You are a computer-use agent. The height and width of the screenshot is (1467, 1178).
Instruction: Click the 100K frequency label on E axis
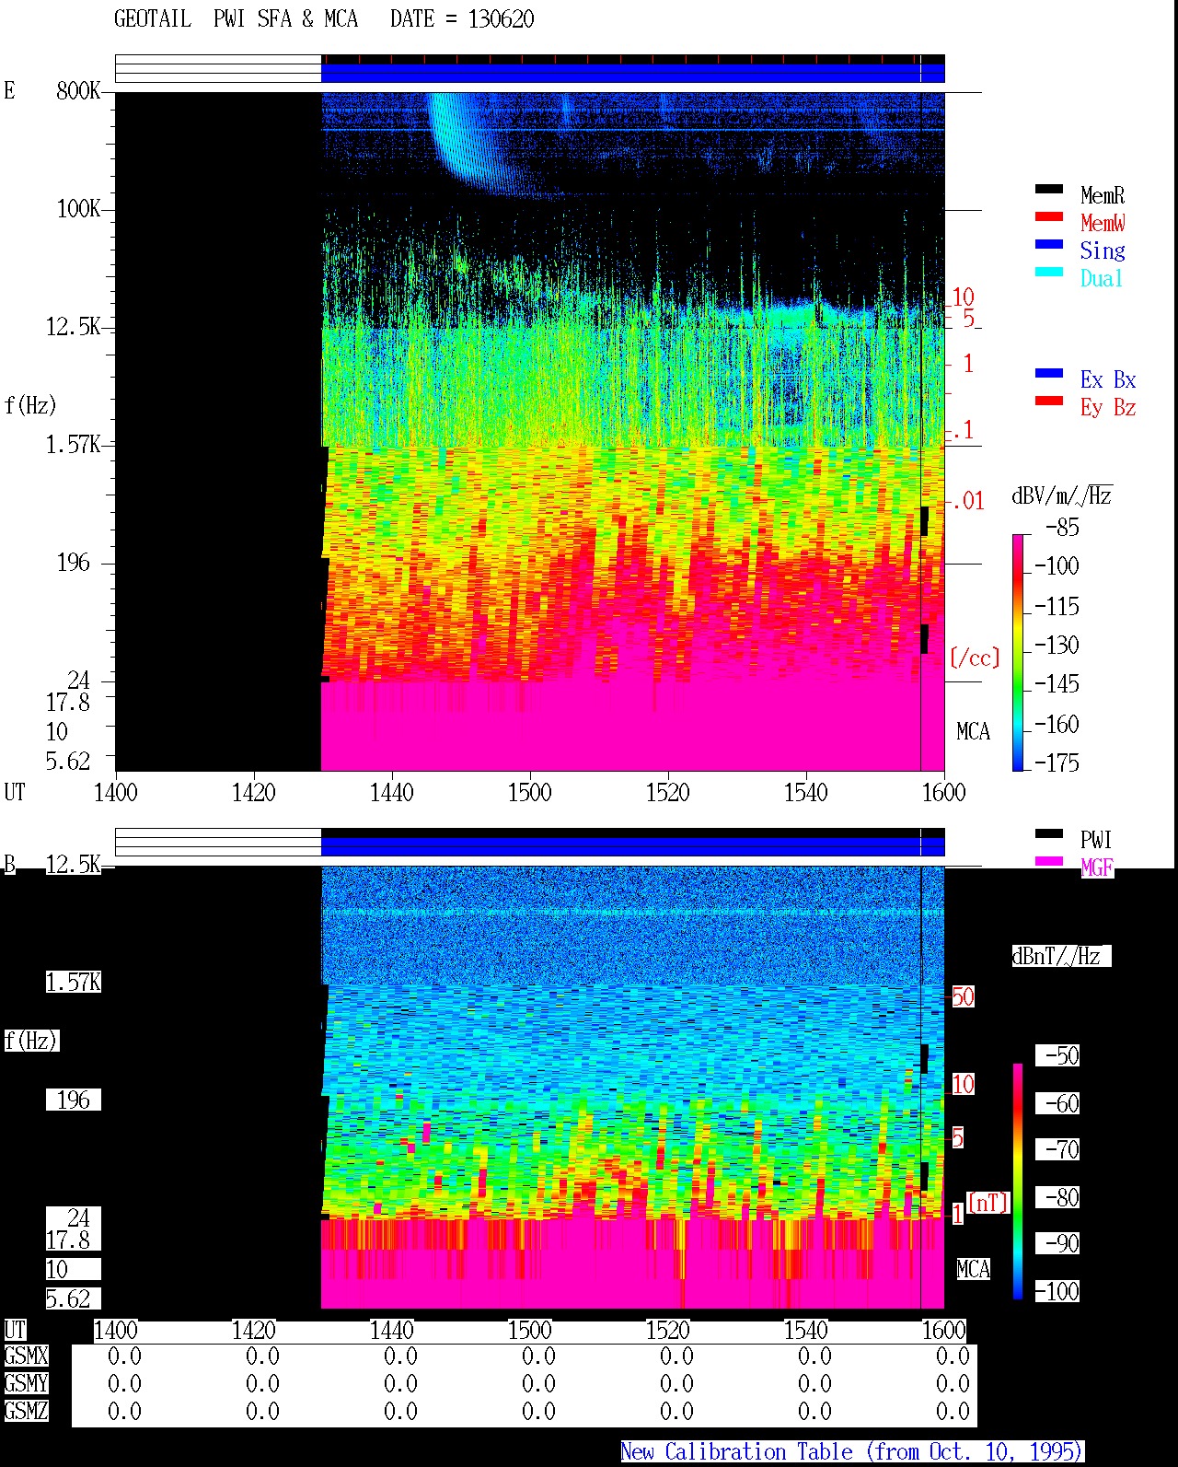pos(78,209)
